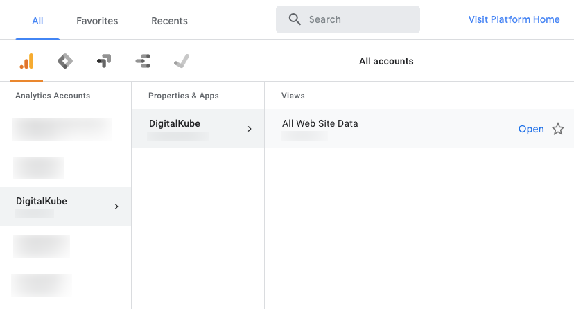The image size is (574, 309).
Task: Select DigitalKube under Properties & Apps
Action: (175, 124)
